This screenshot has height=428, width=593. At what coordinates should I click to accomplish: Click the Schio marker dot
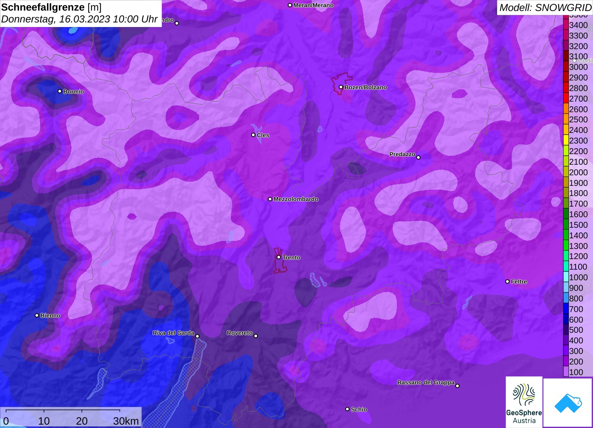pos(347,409)
